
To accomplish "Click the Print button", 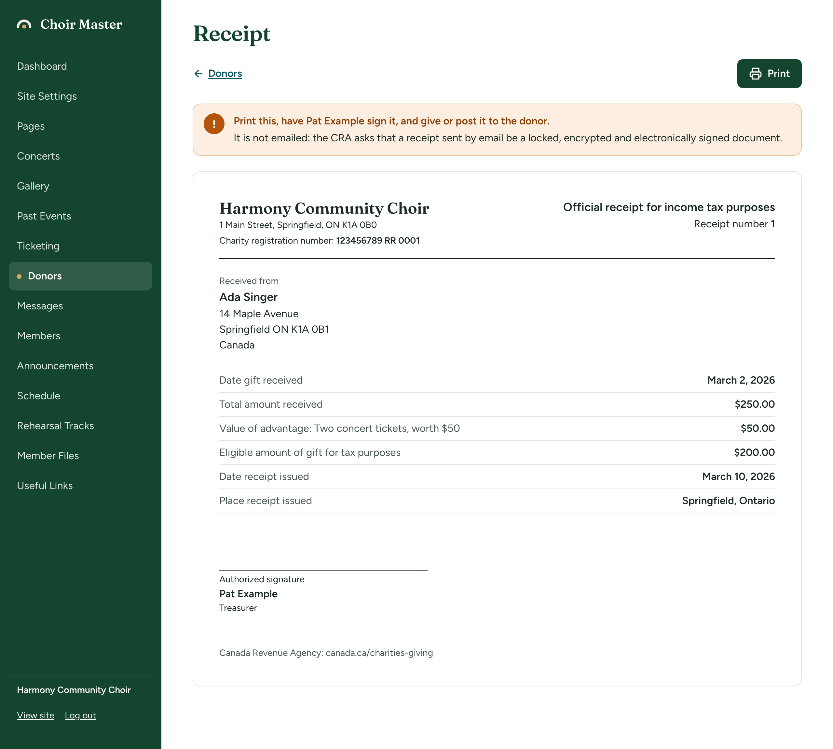I will click(769, 74).
